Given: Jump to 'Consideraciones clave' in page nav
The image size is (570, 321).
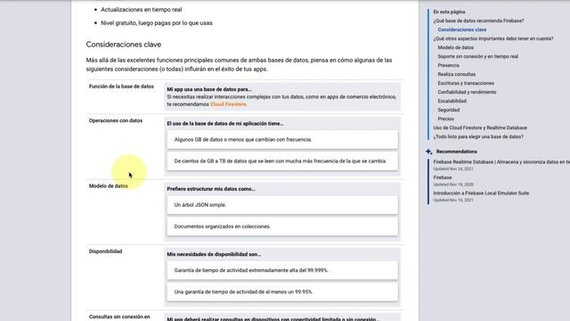Looking at the screenshot, I should [x=461, y=29].
